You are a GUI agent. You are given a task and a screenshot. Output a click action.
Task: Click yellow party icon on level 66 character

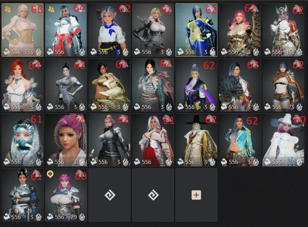click(8, 9)
